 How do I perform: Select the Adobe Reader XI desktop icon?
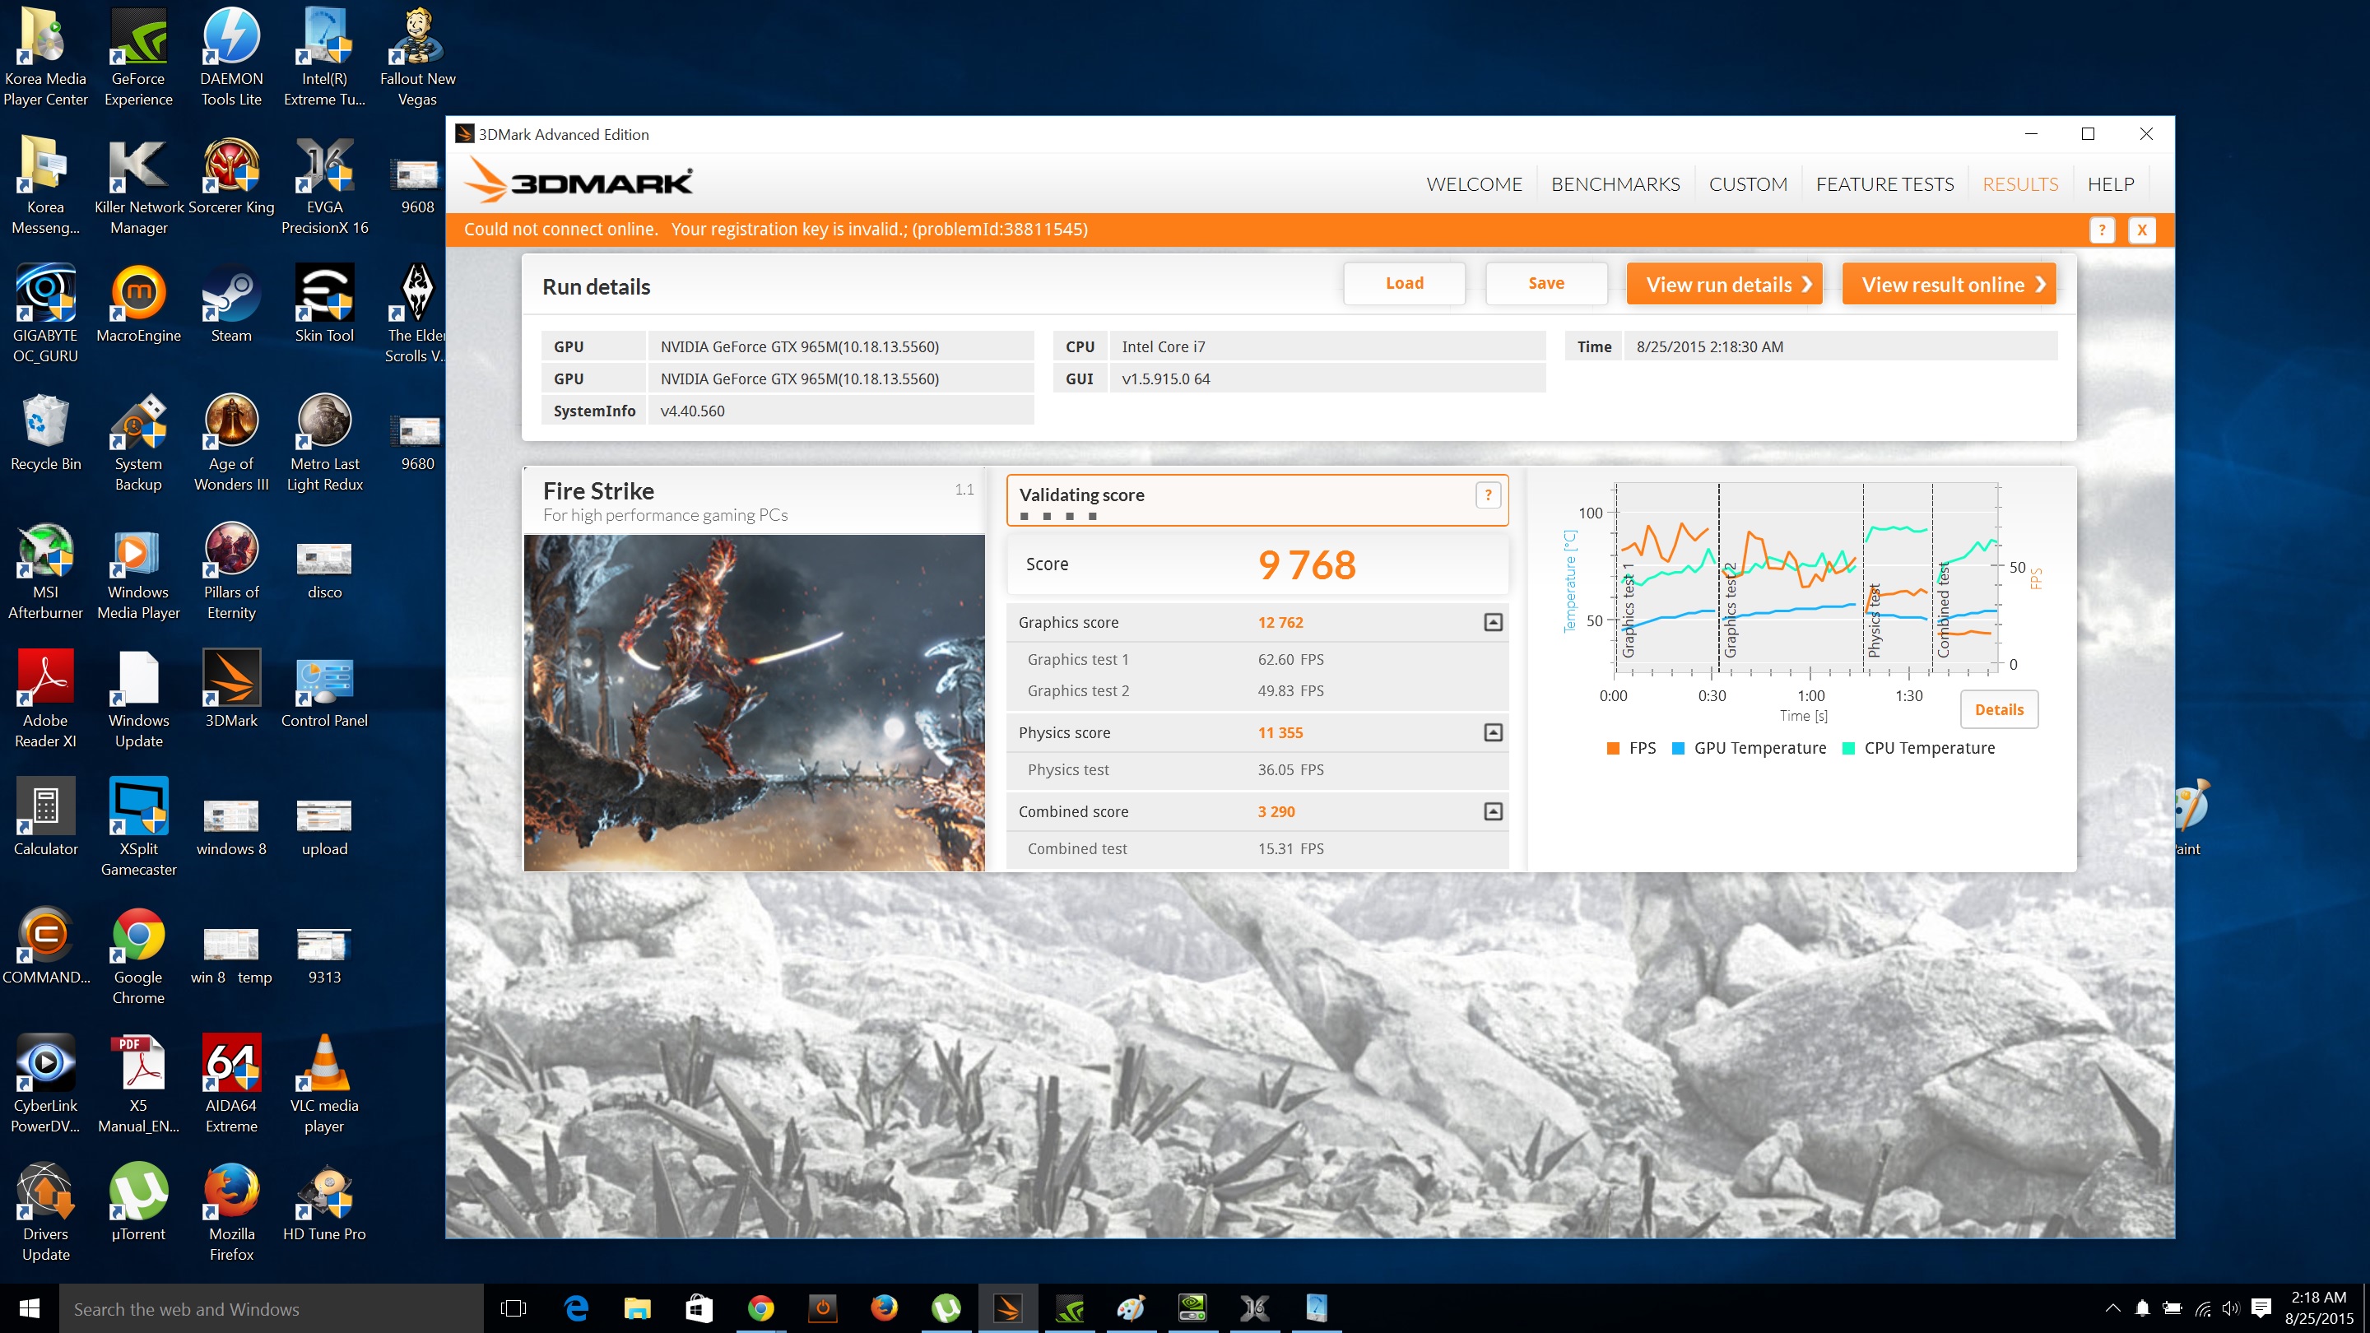(x=45, y=699)
